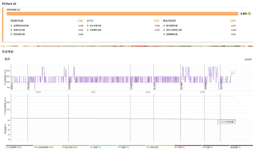Toggle the GPU 内存时钟频率 (MHz) legend swatch
Viewport: 253px width, 150px height.
[x=47, y=145]
